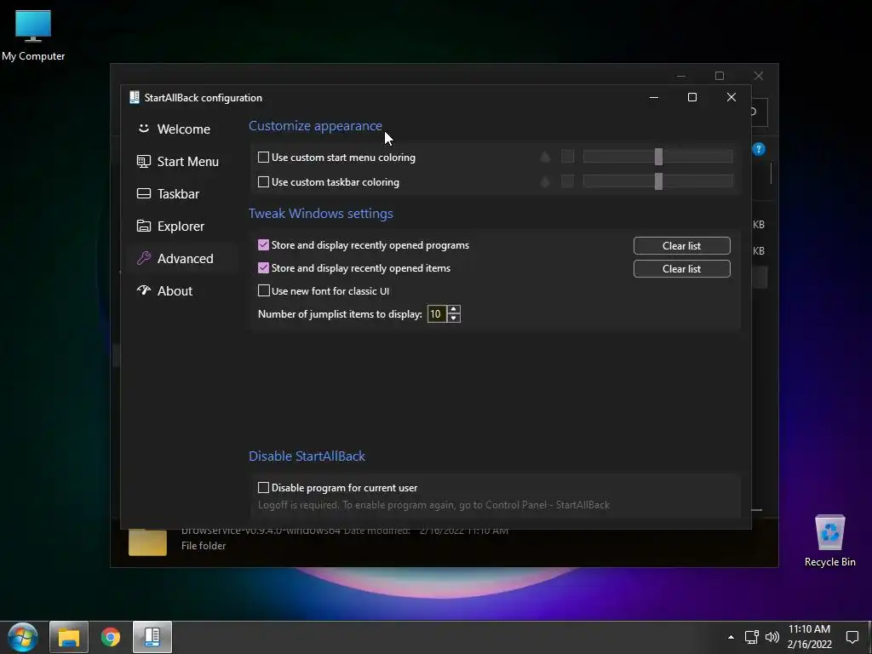Check Disable program for current user

264,488
